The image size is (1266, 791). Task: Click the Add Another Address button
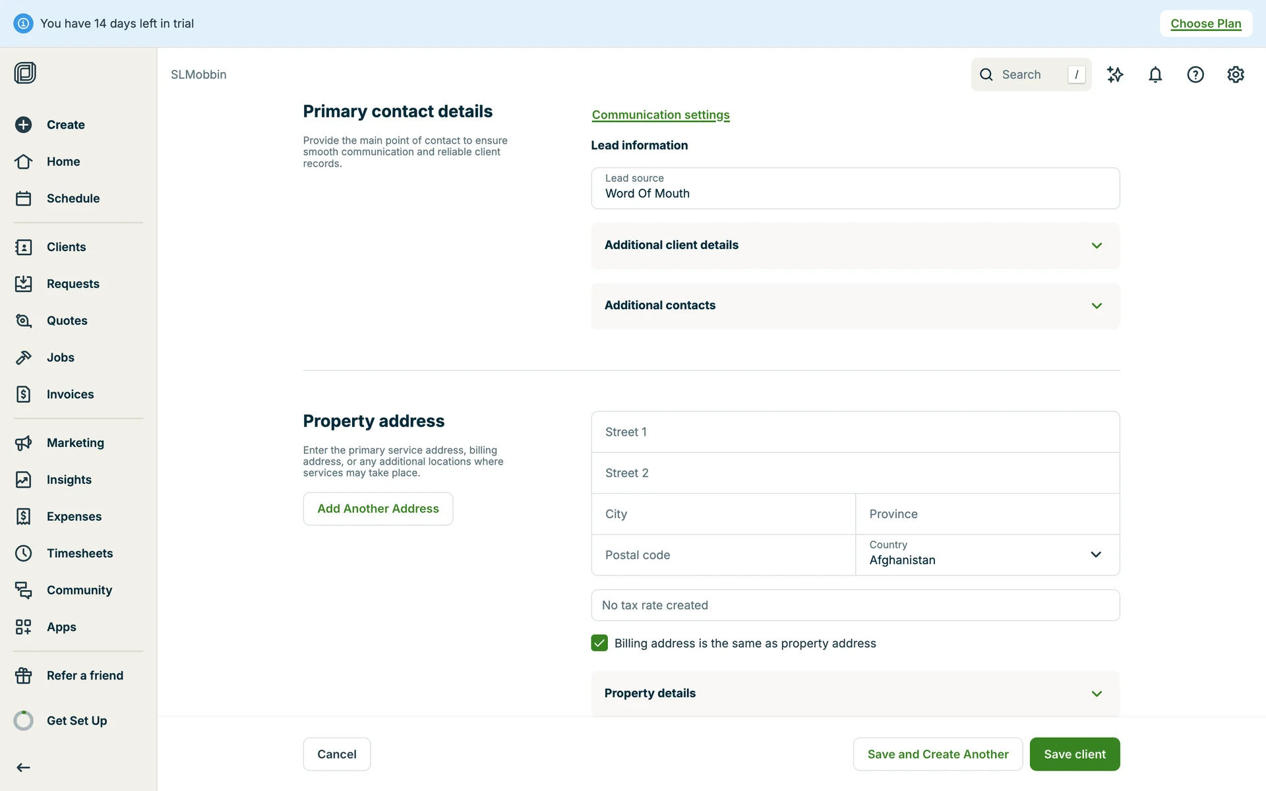click(x=378, y=509)
